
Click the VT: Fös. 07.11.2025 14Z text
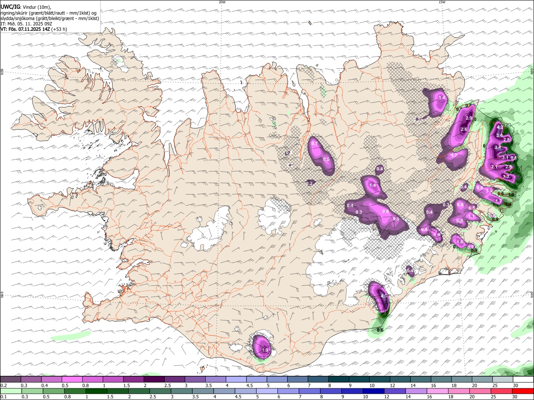pos(25,29)
